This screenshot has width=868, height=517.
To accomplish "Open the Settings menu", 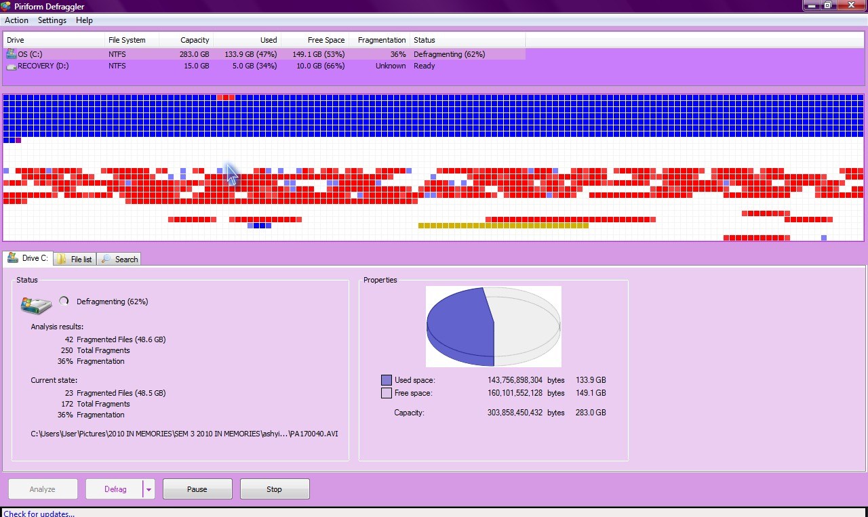I will tap(52, 20).
